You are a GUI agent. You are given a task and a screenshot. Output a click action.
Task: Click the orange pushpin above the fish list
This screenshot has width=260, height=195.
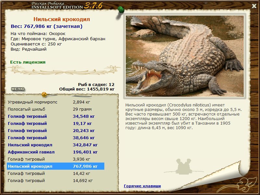[45, 95]
